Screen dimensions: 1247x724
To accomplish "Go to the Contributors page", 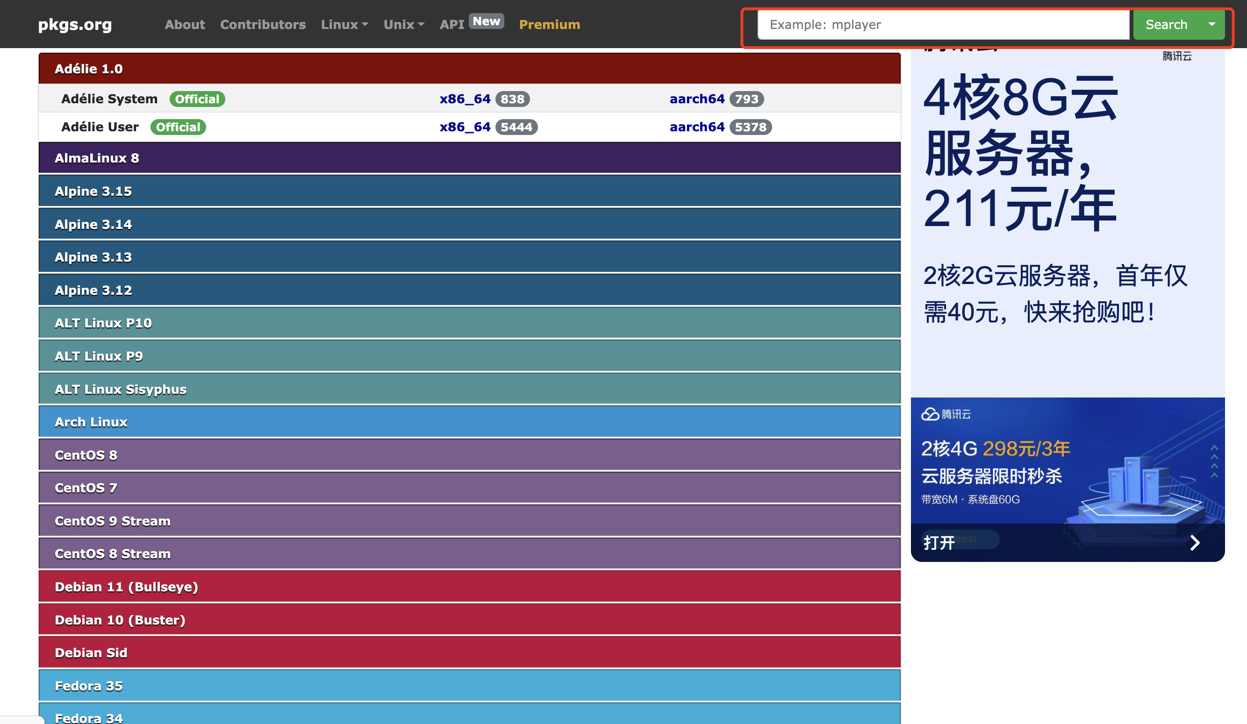I will 263,24.
